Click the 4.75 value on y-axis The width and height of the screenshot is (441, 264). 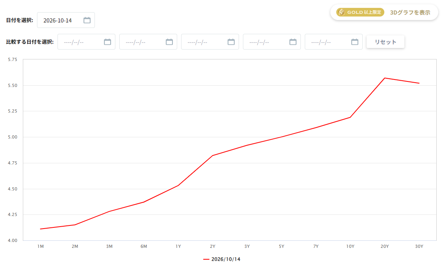pos(12,163)
